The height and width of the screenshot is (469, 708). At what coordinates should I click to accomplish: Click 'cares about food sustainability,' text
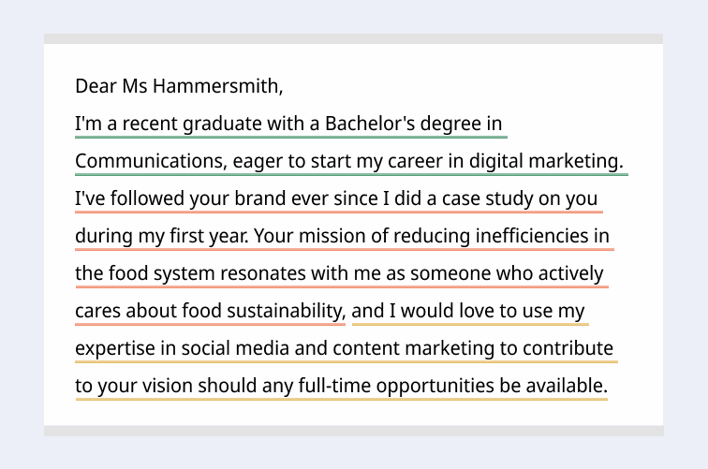tap(211, 311)
